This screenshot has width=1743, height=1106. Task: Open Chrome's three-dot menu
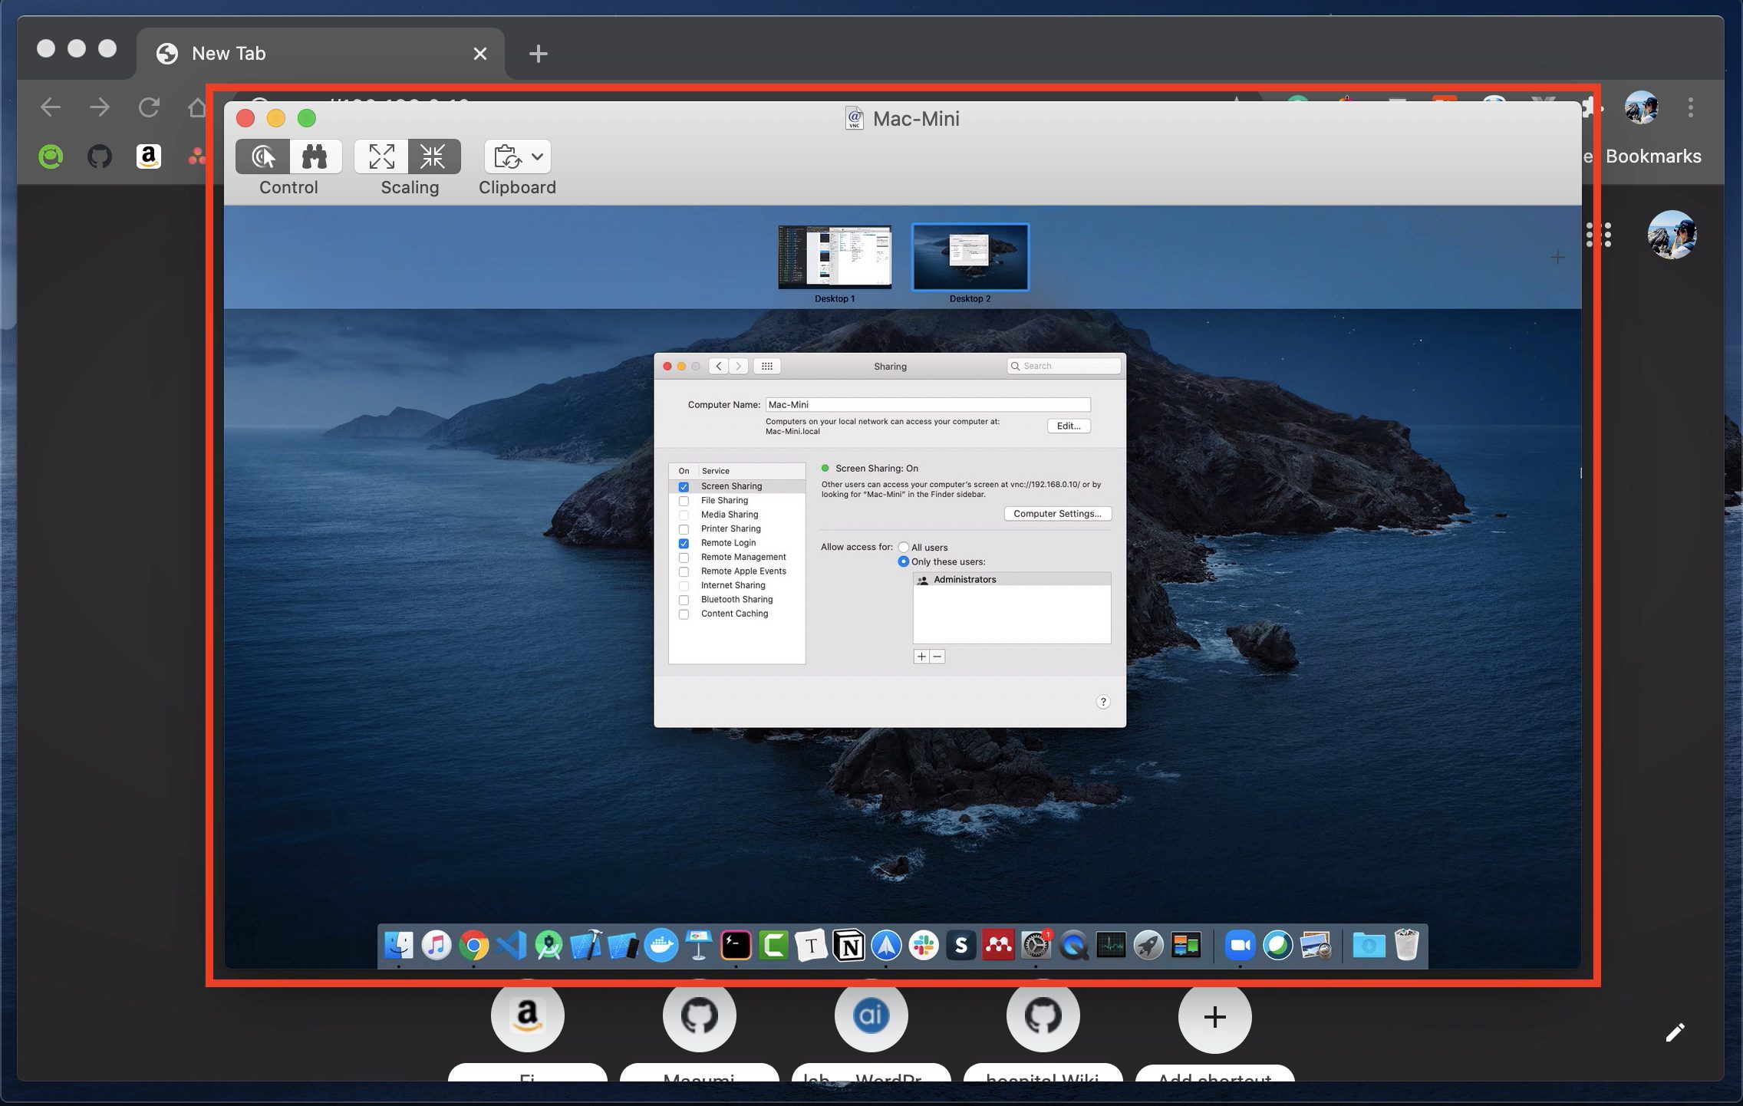[1691, 107]
